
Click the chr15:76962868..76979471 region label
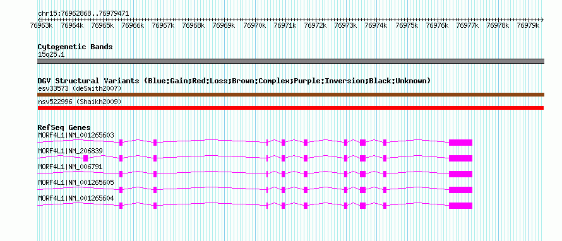point(83,14)
